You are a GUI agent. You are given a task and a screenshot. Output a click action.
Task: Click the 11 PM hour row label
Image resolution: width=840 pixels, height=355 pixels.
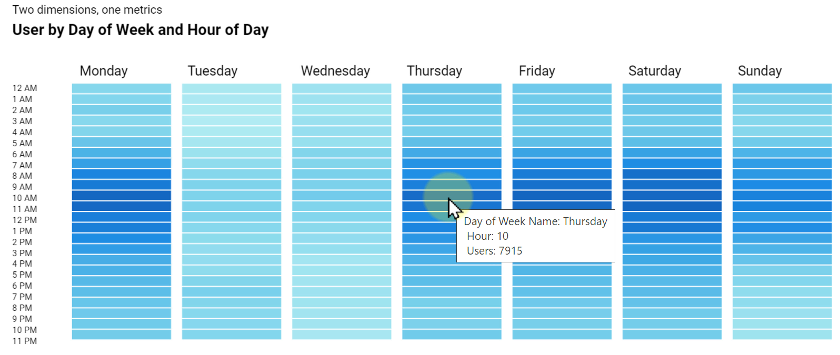point(25,341)
